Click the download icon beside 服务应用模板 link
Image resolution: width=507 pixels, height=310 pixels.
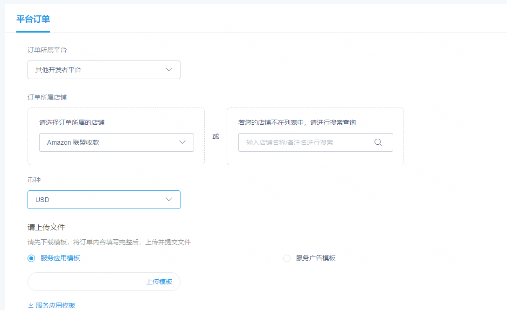[x=31, y=305]
